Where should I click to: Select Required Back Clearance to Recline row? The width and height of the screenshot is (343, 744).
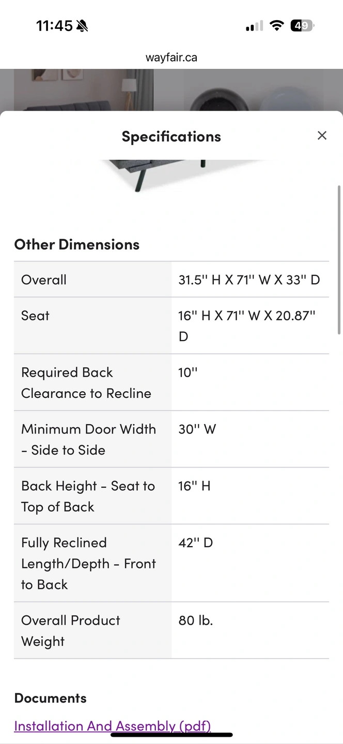click(171, 382)
